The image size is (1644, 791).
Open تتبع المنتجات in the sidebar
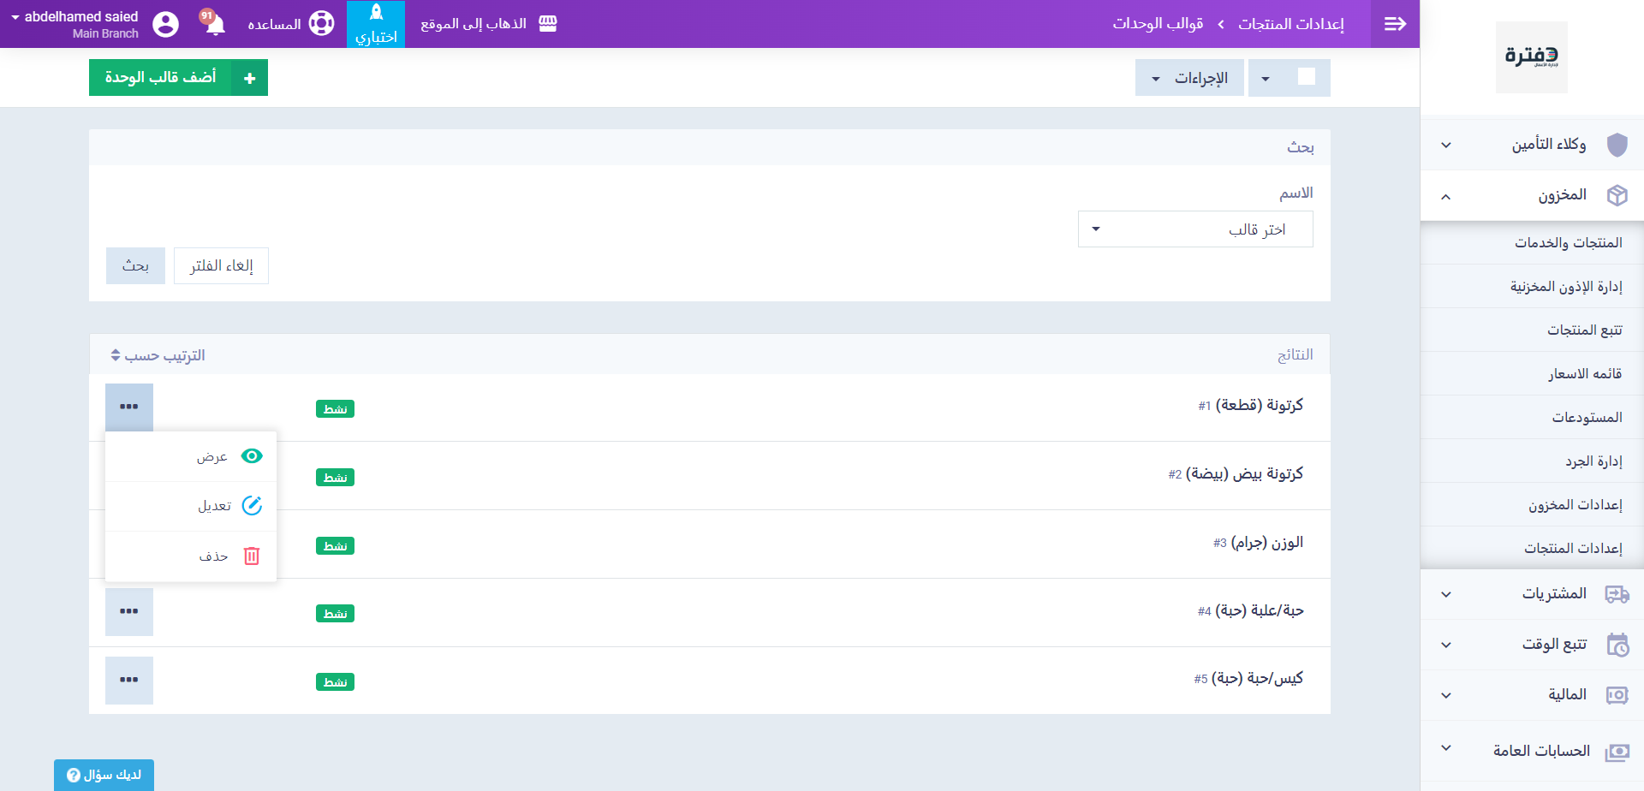(1533, 330)
